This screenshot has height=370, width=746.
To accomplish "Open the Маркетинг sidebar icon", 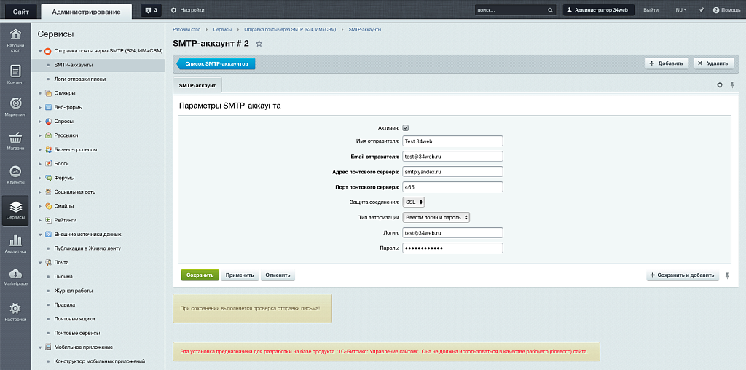I will (x=15, y=106).
